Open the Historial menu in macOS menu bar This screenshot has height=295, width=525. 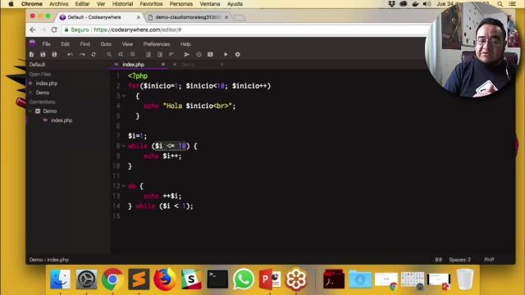(x=122, y=4)
